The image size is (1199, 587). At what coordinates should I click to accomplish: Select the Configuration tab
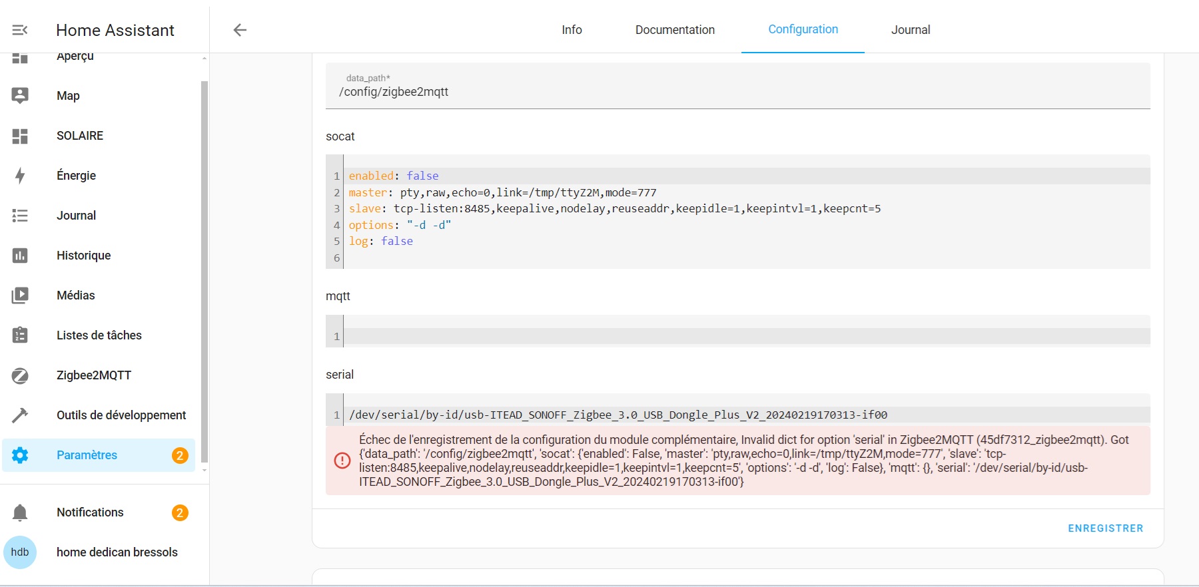(803, 29)
